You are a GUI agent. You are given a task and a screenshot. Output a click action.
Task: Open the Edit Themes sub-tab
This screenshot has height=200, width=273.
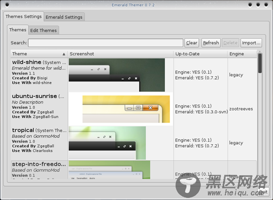(43, 31)
